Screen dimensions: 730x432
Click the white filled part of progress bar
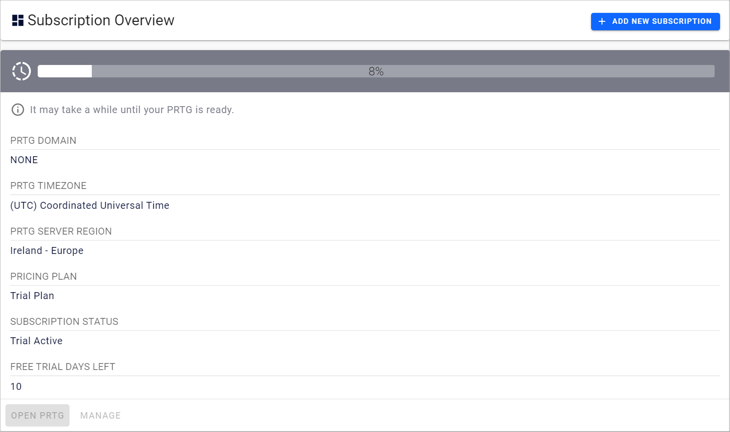click(65, 71)
